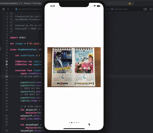Click 'override func' on line 20

[24, 70]
